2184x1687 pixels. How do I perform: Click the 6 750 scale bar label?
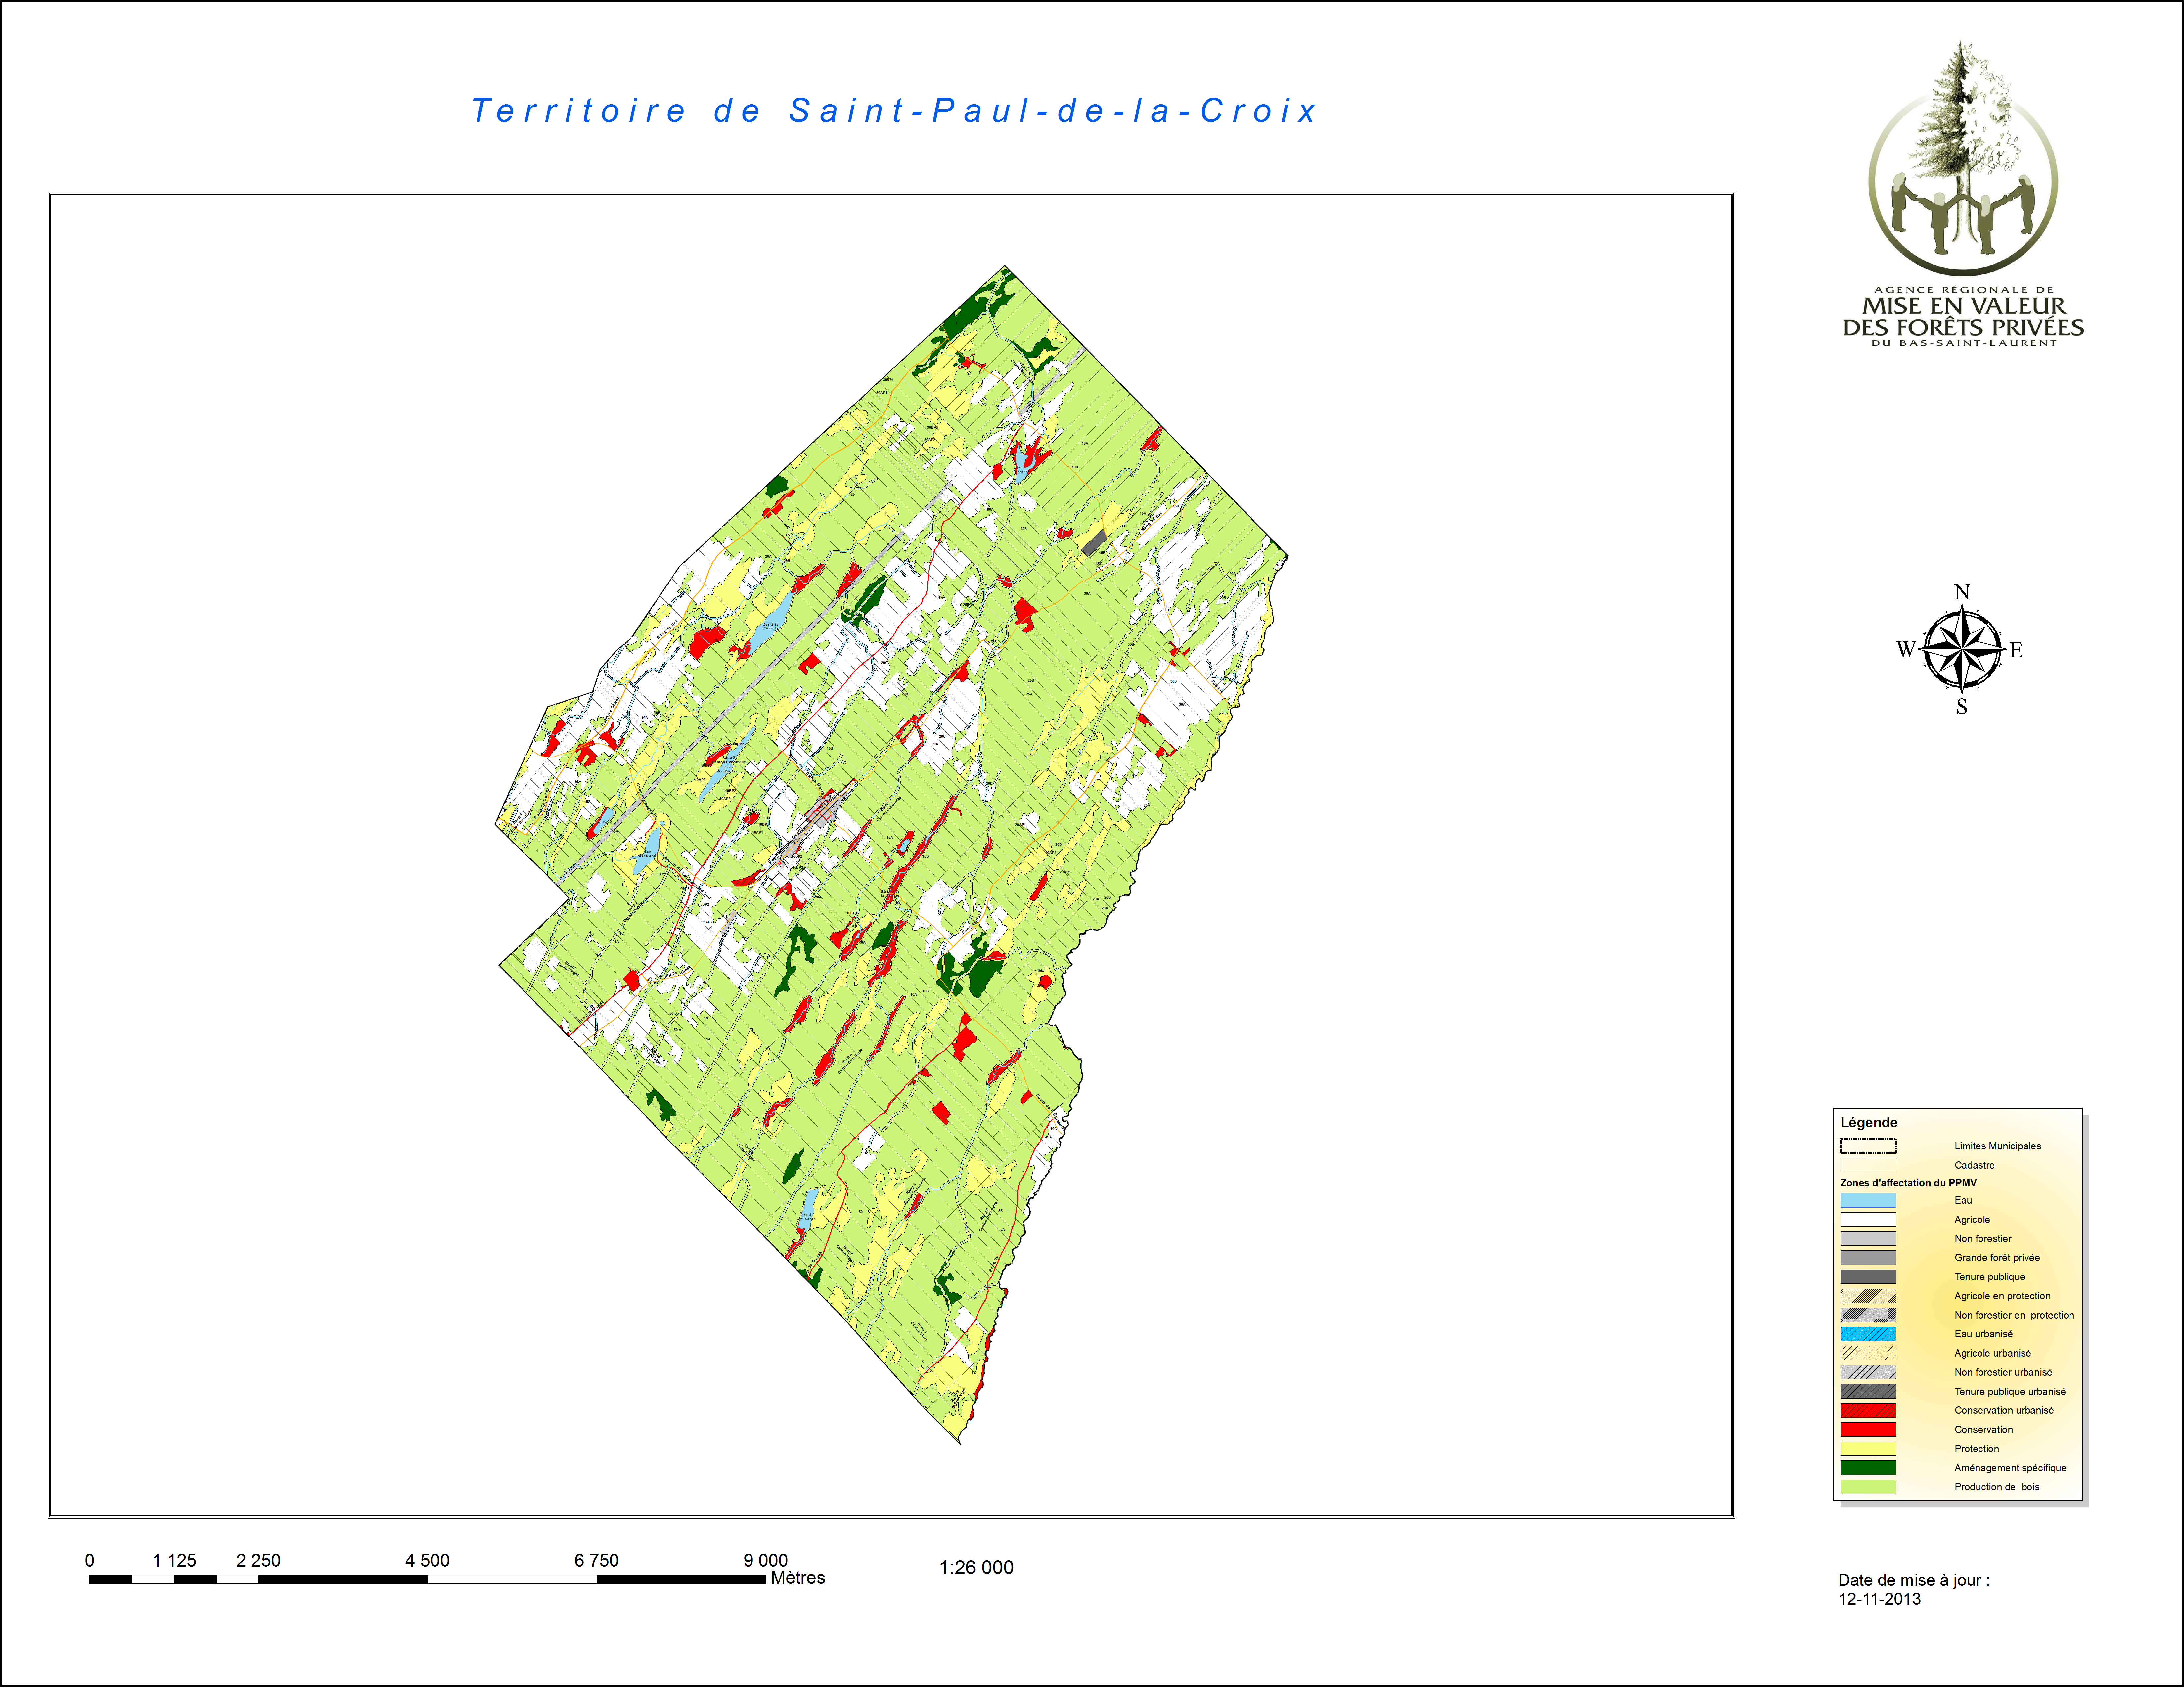click(596, 1560)
